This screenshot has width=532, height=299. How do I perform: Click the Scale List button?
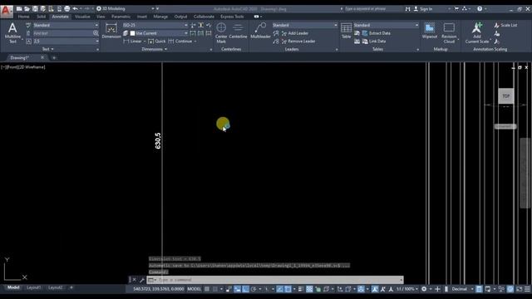pyautogui.click(x=505, y=25)
